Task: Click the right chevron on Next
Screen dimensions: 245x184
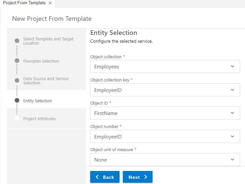Action: coord(146,177)
